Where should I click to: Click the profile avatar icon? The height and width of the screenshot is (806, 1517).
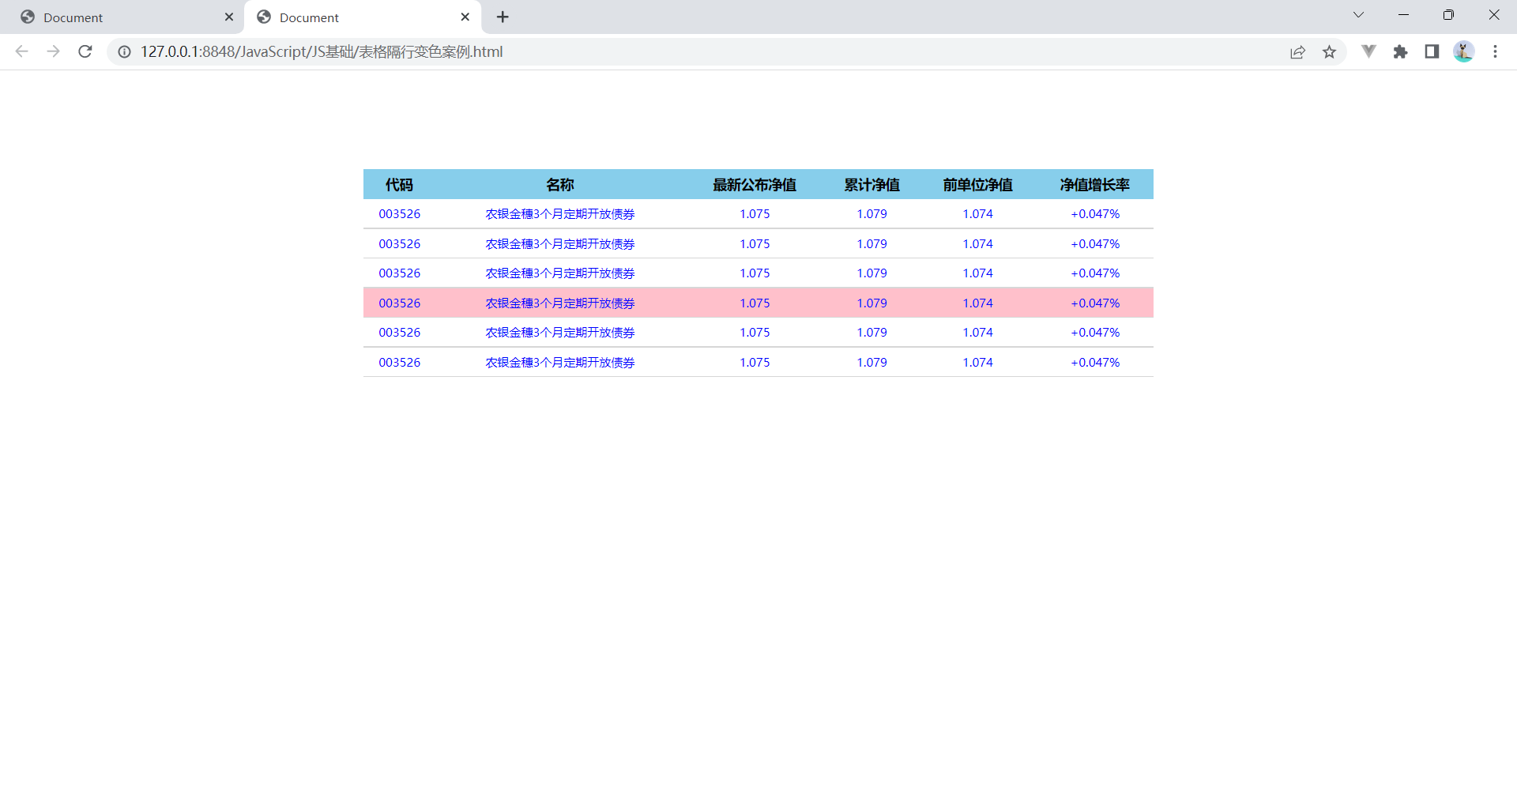coord(1463,51)
